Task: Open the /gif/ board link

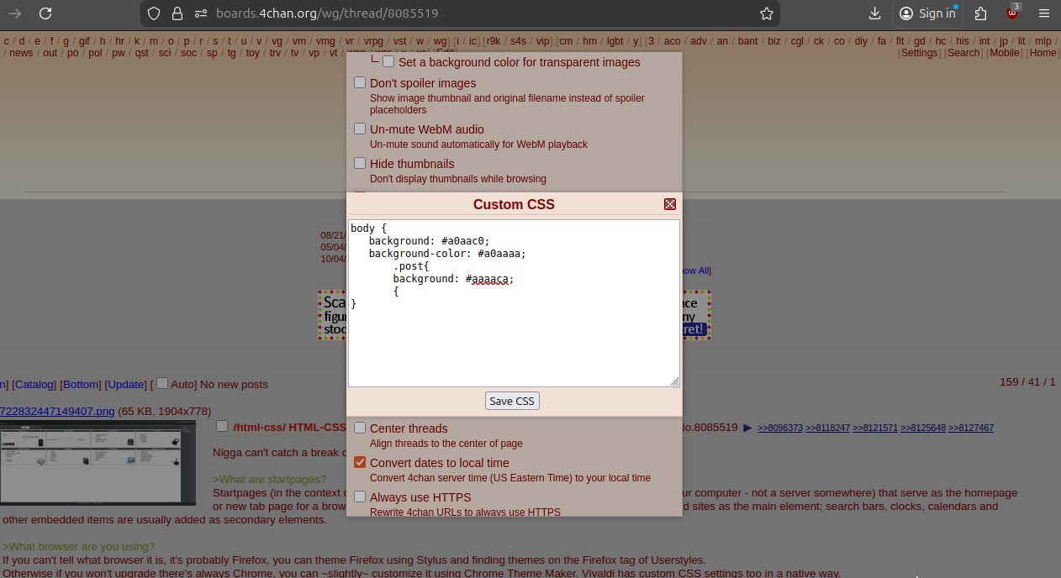Action: 84,40
